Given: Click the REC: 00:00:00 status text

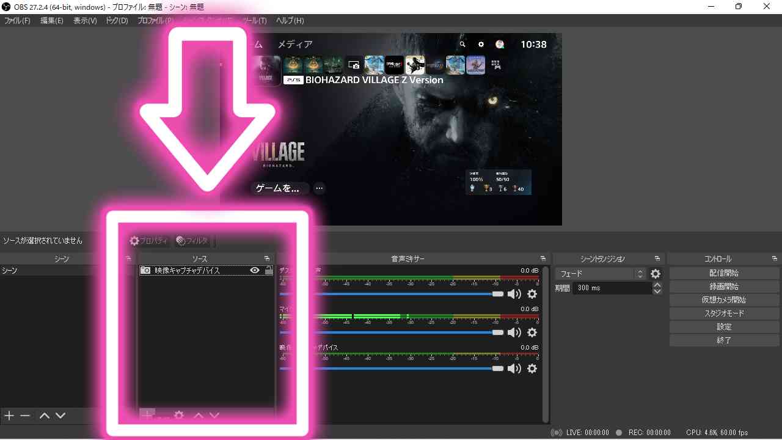Looking at the screenshot, I should [649, 433].
